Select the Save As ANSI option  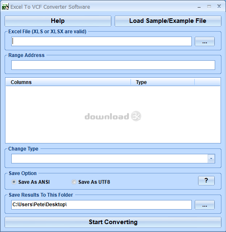(x=31, y=182)
